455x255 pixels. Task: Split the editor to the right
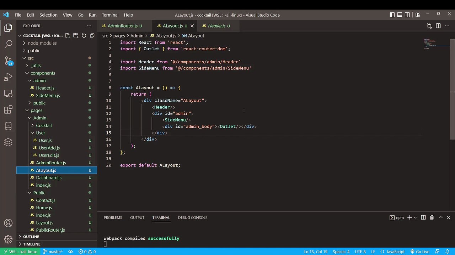pos(438,26)
